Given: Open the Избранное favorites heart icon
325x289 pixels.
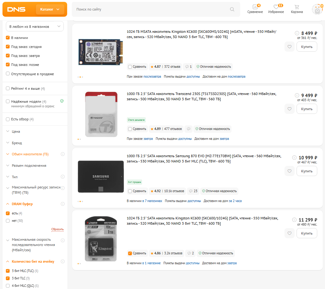Looking at the screenshot, I should click(276, 7).
